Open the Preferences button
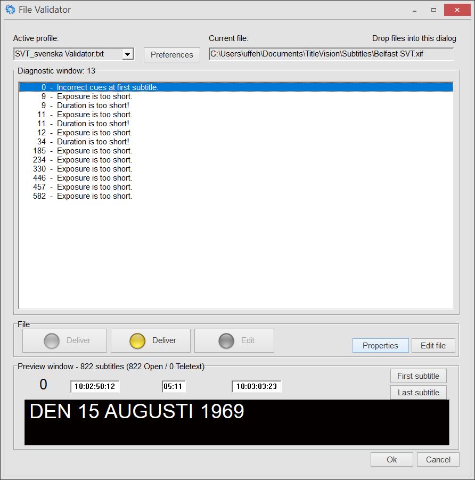Image resolution: width=475 pixels, height=480 pixels. [171, 55]
